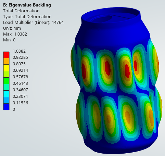This screenshot has width=165, height=156.
Task: Click legend value 0.34607
Action: [x=20, y=90]
